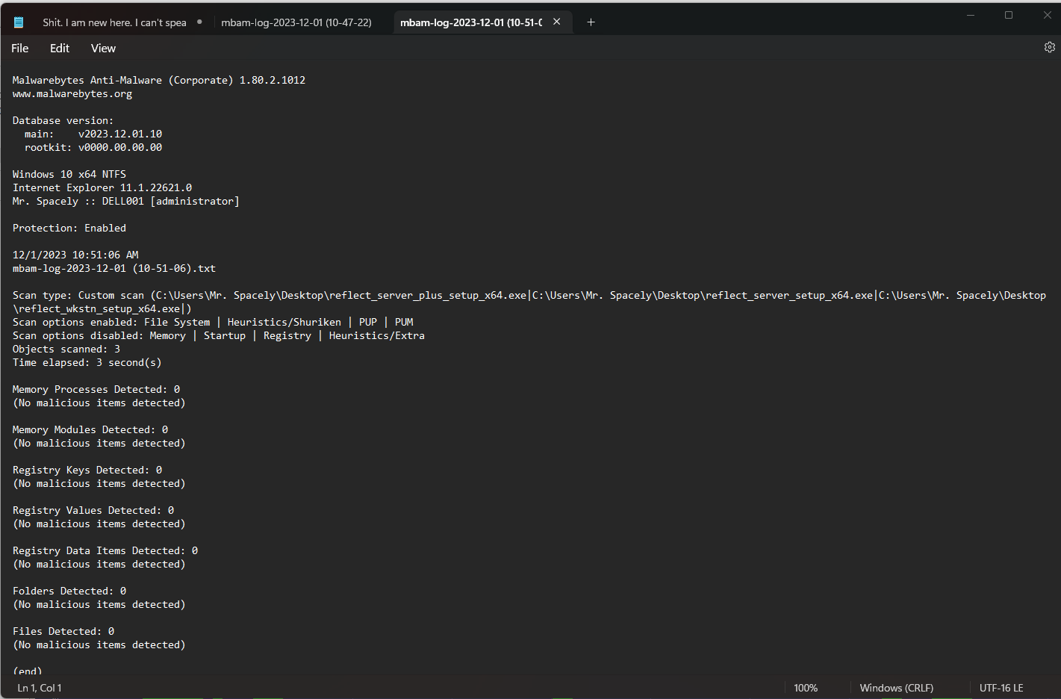Image resolution: width=1061 pixels, height=699 pixels.
Task: Click the 'Scan type: Custom scan' line
Action: (529, 295)
